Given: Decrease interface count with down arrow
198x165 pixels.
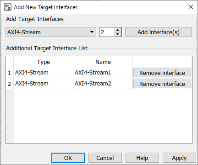Looking at the screenshot, I should point(117,34).
